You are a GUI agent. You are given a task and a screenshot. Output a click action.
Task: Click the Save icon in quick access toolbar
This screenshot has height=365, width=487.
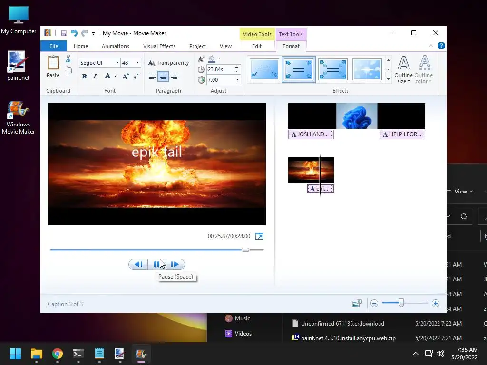click(x=64, y=33)
